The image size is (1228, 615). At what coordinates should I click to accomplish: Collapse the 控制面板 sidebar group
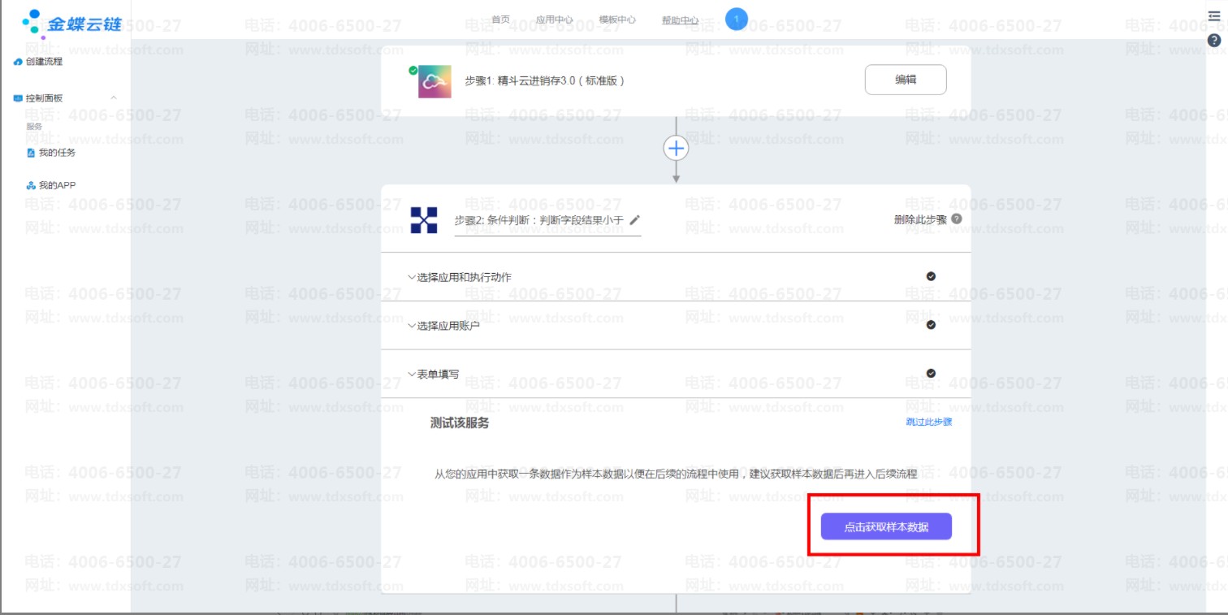pyautogui.click(x=113, y=97)
